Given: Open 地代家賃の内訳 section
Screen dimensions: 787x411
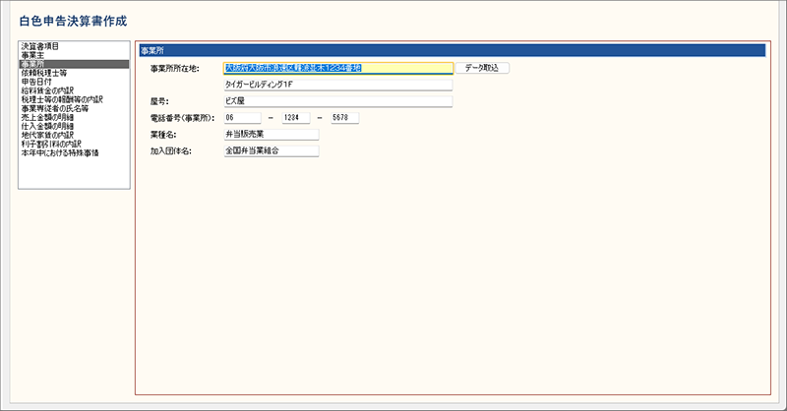Looking at the screenshot, I should pyautogui.click(x=47, y=136).
